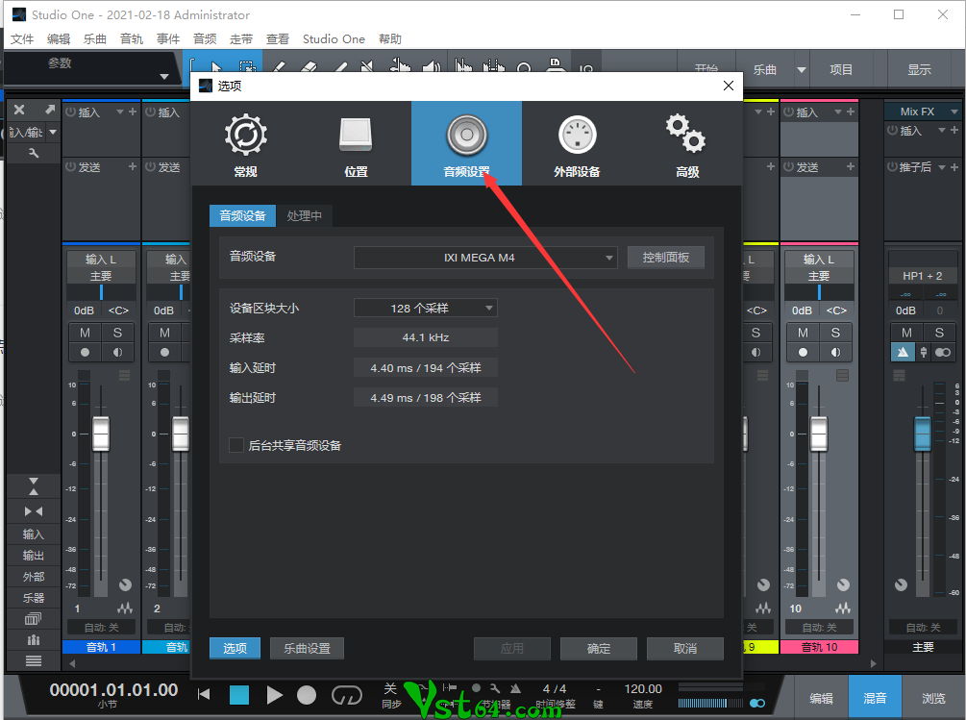Click the 120.00 tempo field
Screen dimensions: 966x720
pos(643,688)
